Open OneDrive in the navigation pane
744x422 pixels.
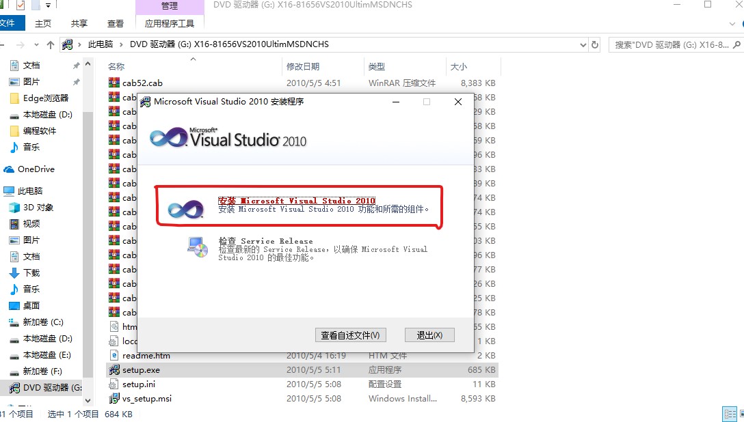[x=36, y=169]
